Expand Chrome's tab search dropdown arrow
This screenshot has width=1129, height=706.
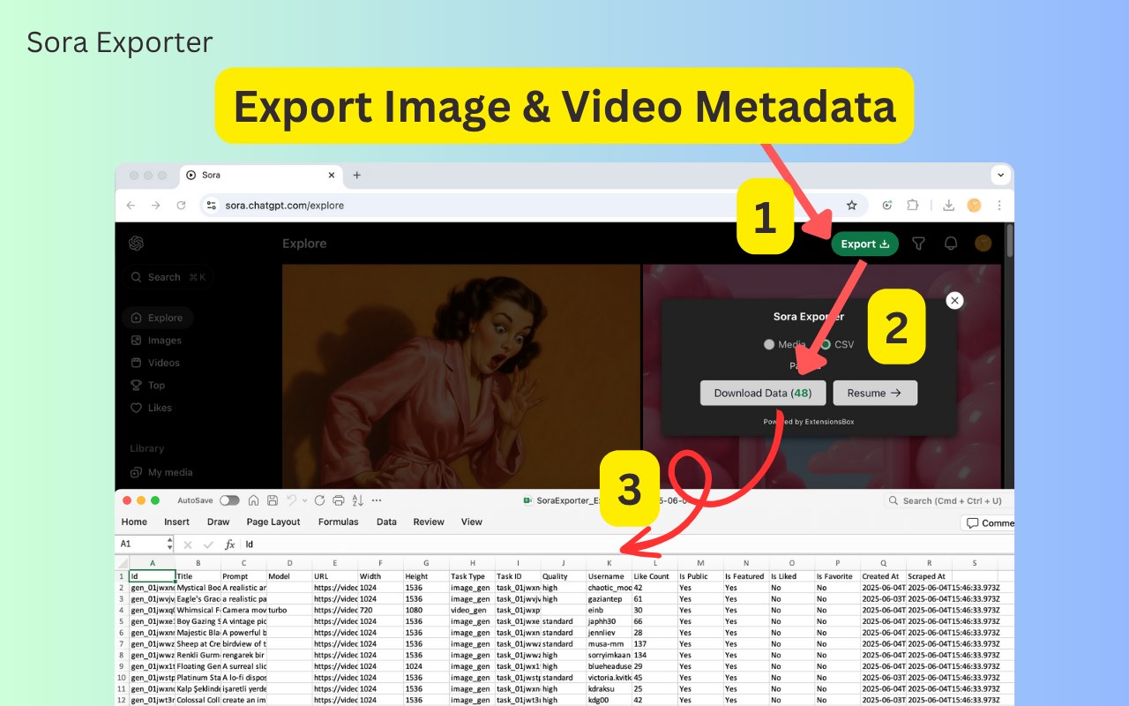[1000, 175]
